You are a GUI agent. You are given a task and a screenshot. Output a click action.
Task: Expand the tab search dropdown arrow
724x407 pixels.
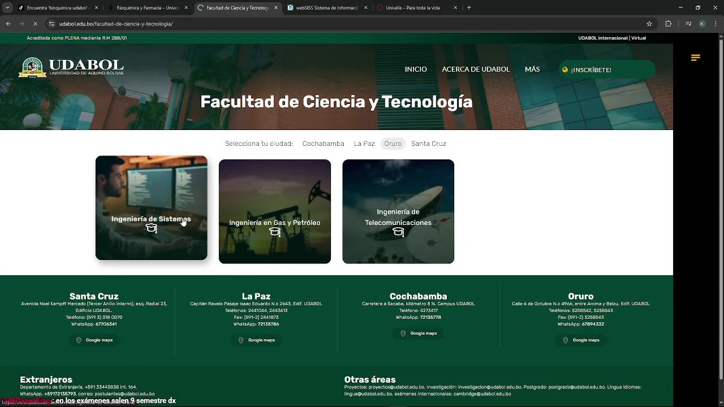[x=7, y=8]
